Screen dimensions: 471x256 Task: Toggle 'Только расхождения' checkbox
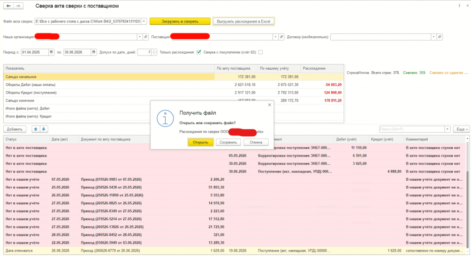[x=199, y=52]
